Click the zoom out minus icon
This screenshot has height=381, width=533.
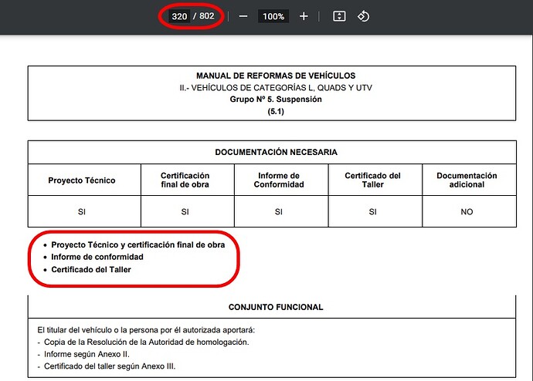pos(243,16)
